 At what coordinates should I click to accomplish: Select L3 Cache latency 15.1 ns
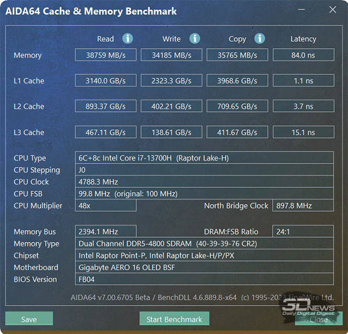pos(303,132)
